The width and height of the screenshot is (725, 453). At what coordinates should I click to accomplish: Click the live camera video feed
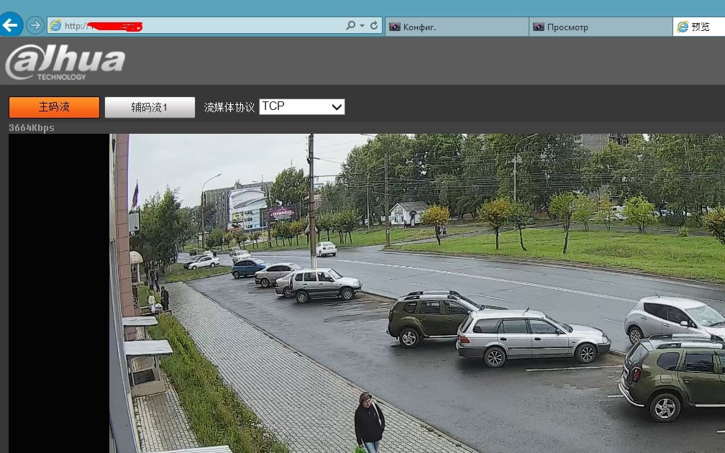pyautogui.click(x=417, y=295)
